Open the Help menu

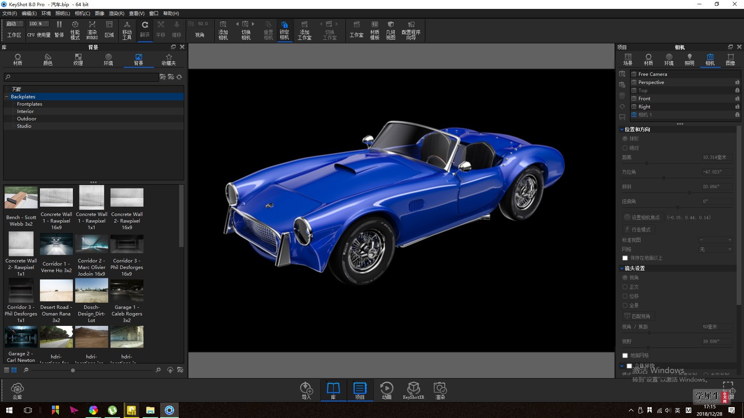coord(171,14)
